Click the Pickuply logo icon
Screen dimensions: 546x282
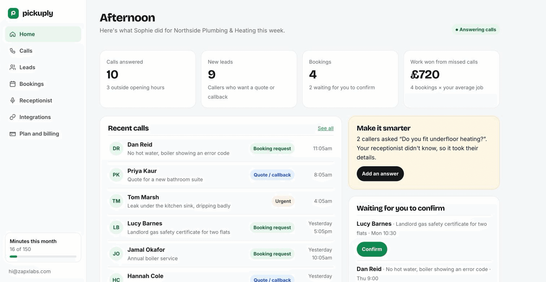point(13,13)
